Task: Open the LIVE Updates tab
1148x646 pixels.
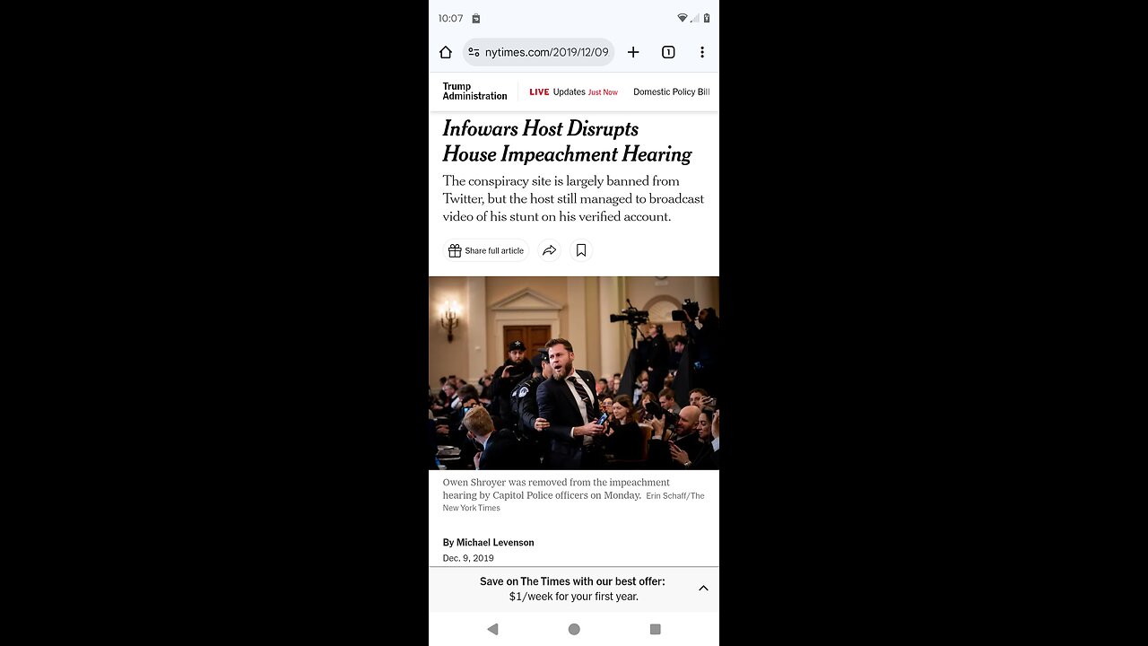Action: click(573, 92)
